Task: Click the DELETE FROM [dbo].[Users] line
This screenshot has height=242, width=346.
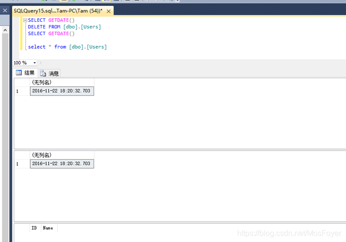Action: (x=64, y=27)
